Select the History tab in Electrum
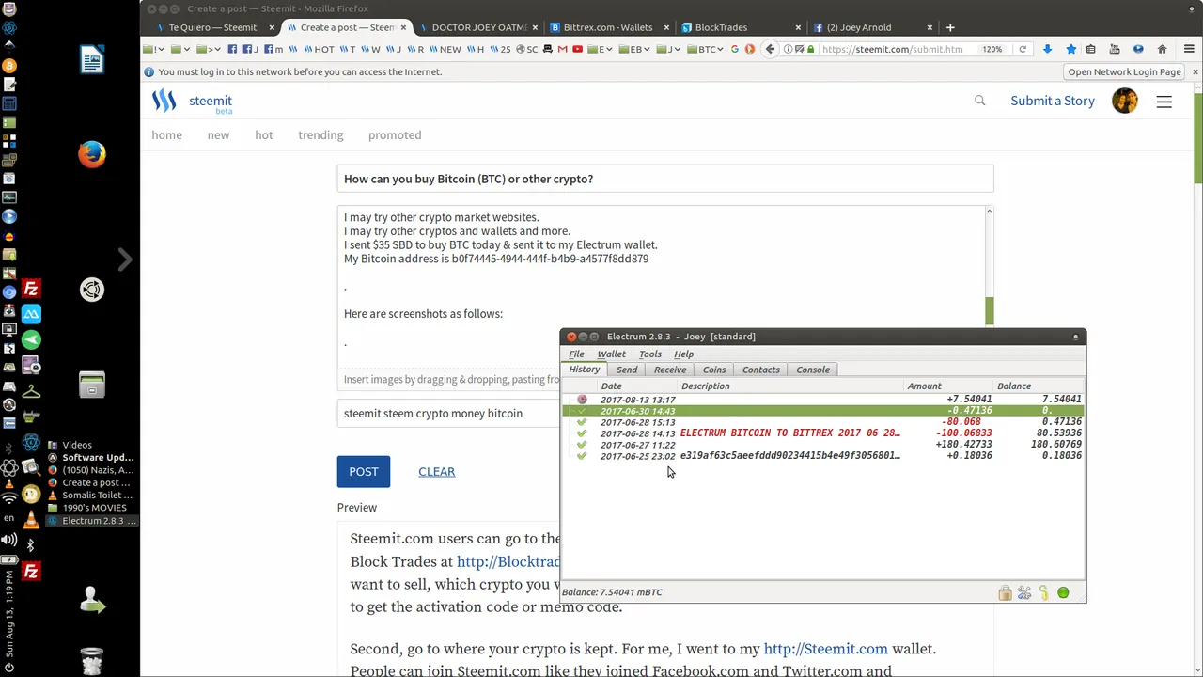Screen dimensions: 1203x677 pos(585,370)
